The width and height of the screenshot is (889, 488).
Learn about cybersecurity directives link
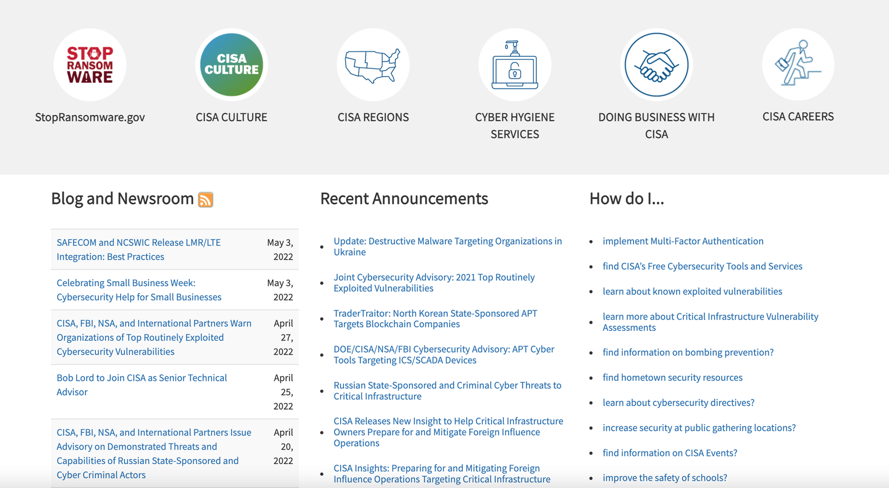coord(678,402)
